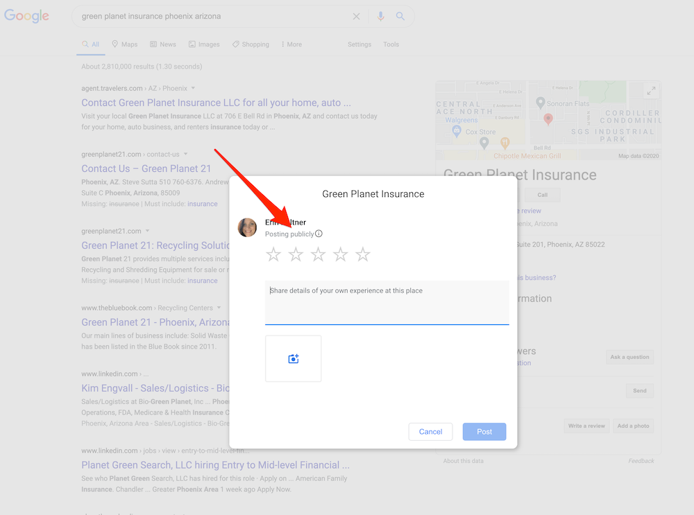Click the Walgreens pin on map
The image size is (694, 515).
457,130
